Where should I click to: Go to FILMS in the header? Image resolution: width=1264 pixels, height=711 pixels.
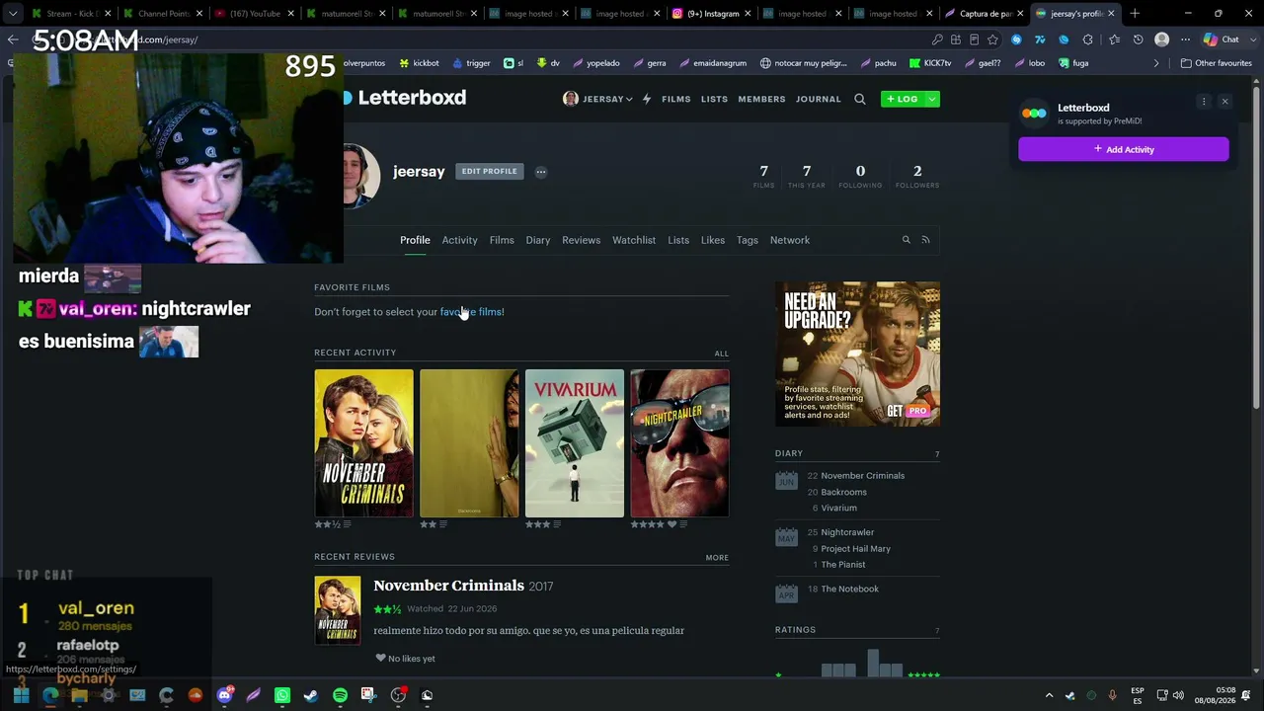(676, 99)
